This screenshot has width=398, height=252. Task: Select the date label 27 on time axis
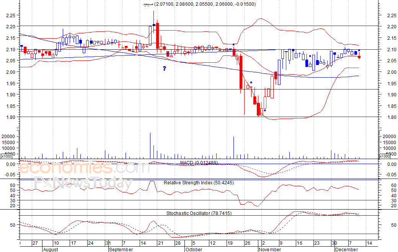tap(35, 243)
